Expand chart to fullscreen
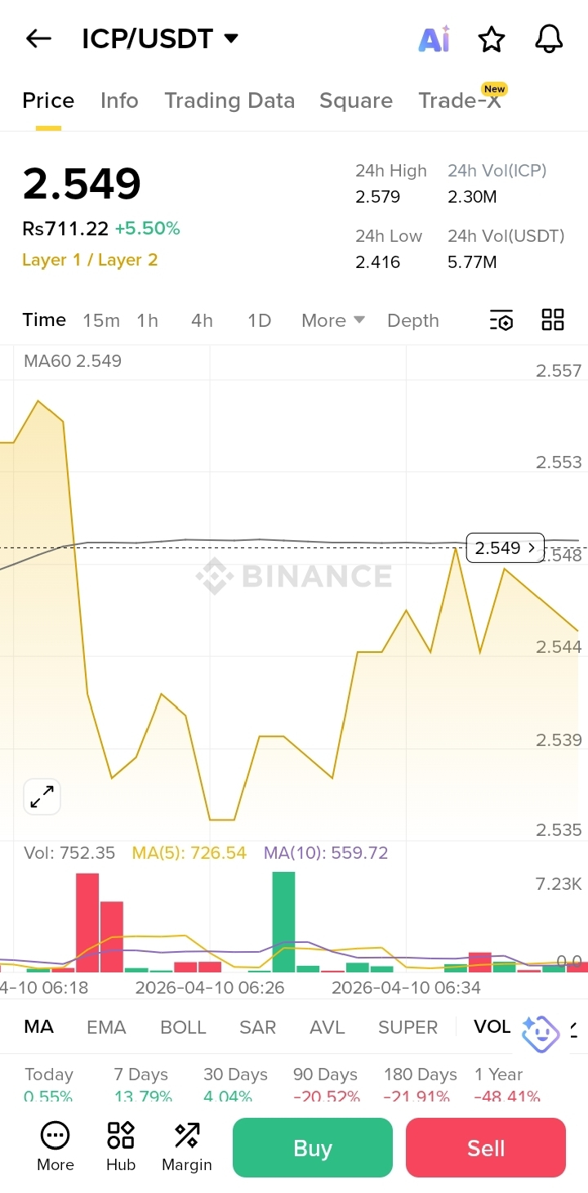Viewport: 588px width, 1193px height. (42, 797)
